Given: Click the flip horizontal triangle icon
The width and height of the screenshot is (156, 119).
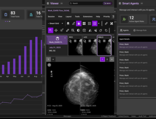Looking at the screenshot, I should [90, 30].
